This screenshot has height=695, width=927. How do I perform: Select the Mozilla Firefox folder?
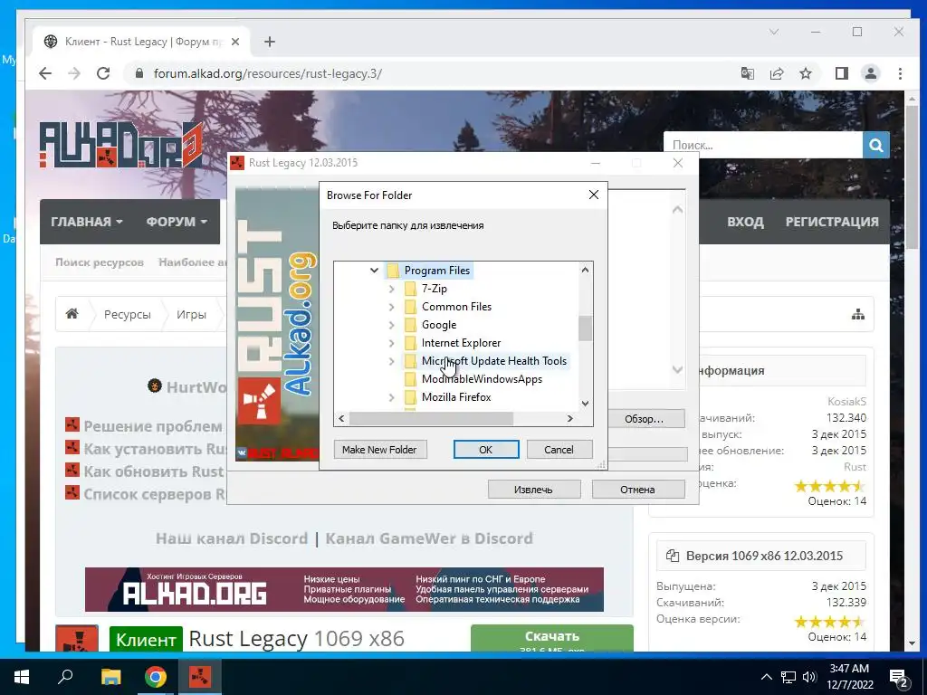pos(456,397)
